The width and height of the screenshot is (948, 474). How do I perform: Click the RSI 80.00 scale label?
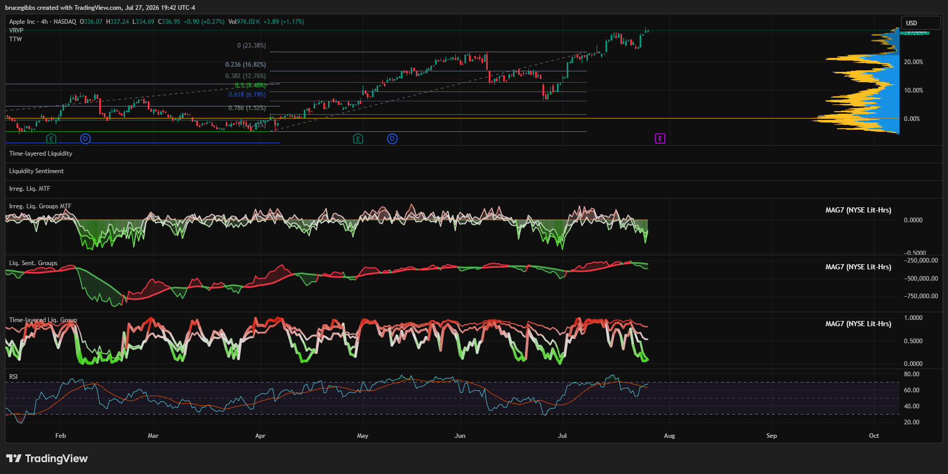pos(912,374)
